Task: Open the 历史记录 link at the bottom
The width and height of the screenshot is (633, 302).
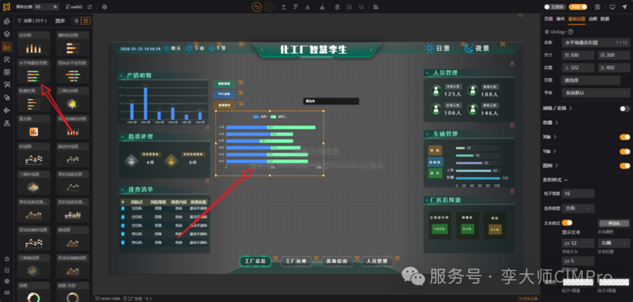Action: tap(528, 298)
